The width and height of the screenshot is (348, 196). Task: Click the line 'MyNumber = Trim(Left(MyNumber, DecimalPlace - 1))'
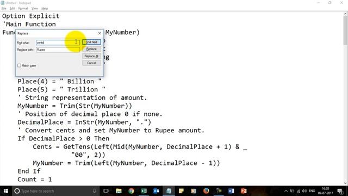[x=126, y=163]
